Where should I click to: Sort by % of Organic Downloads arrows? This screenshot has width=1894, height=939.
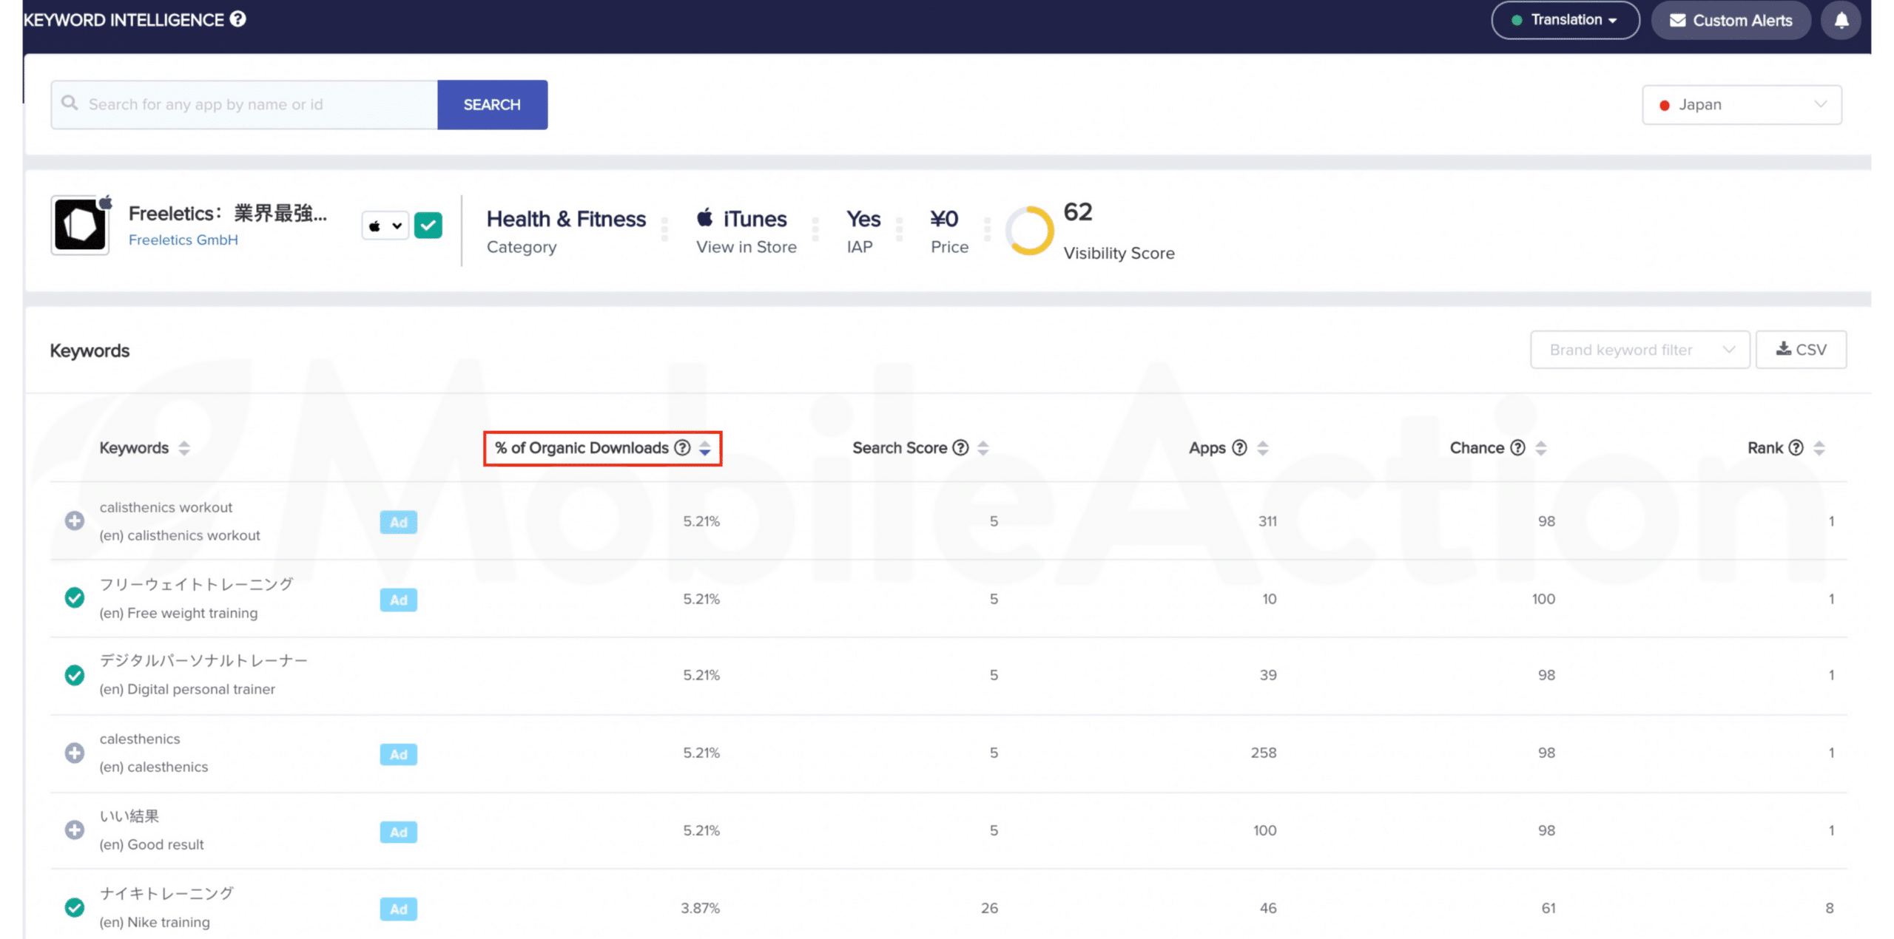pyautogui.click(x=705, y=448)
